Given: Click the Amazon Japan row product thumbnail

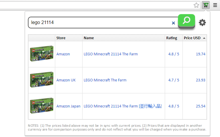Looking at the screenshot, I should tap(42, 106).
